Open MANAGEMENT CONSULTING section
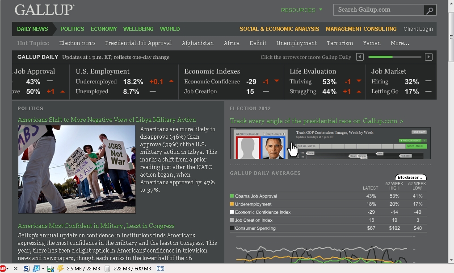The height and width of the screenshot is (273, 454). (x=361, y=29)
